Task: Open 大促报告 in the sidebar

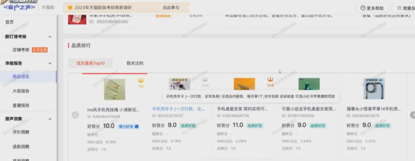Action: point(21,91)
